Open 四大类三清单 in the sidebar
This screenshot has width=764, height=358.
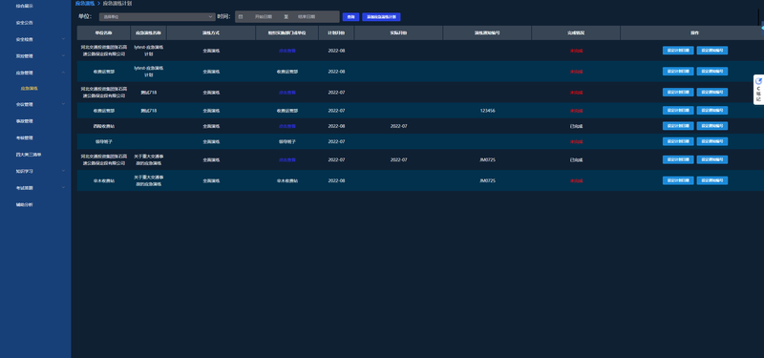coord(29,155)
